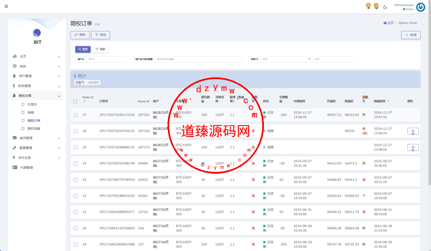The height and width of the screenshot is (251, 431).
Task: Sort by 创建时间 arrow icon
Action: click(388, 101)
